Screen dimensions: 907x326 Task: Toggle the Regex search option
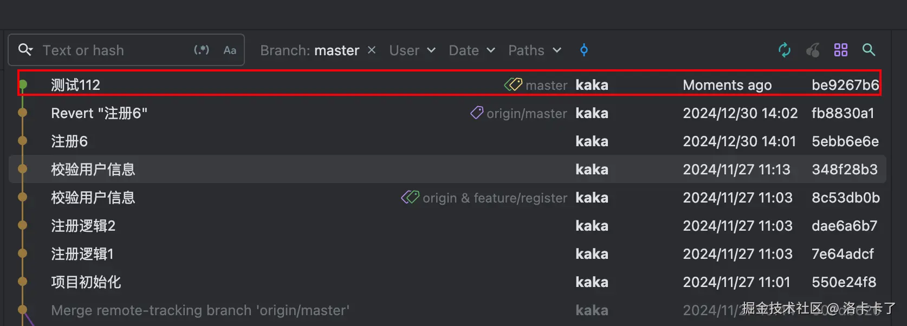pyautogui.click(x=202, y=50)
